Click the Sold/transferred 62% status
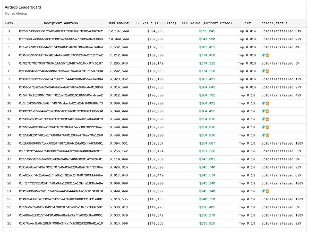This screenshot has width=309, height=232. (281, 175)
